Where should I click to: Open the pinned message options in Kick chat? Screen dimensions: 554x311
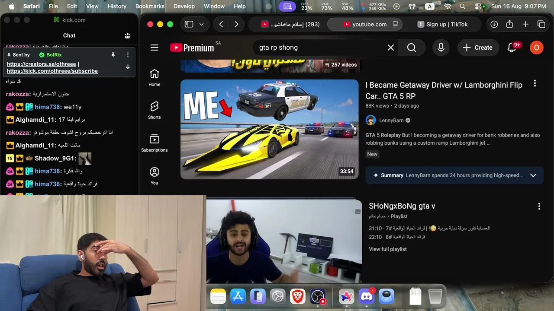click(128, 55)
